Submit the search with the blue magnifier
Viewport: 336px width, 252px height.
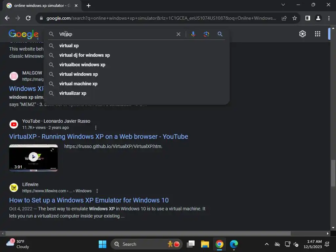pyautogui.click(x=220, y=34)
